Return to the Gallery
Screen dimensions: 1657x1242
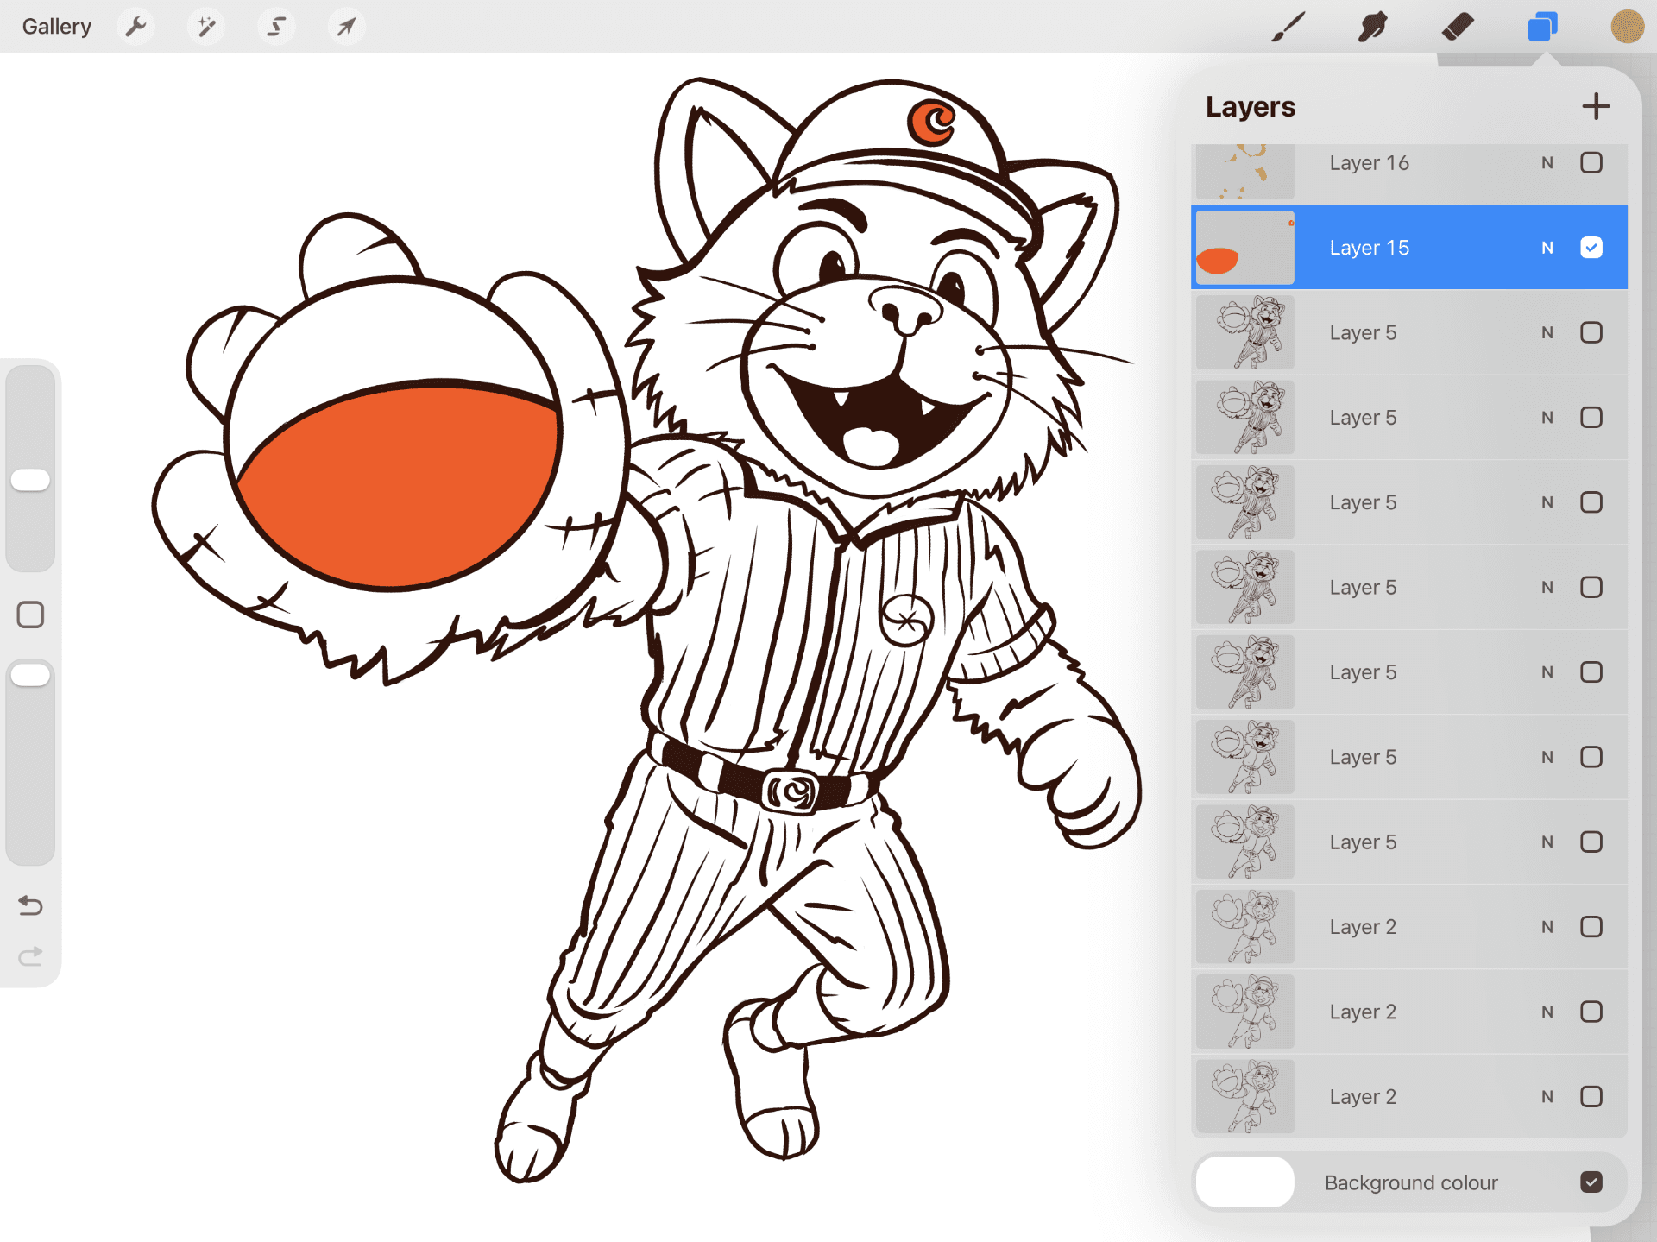(x=57, y=27)
